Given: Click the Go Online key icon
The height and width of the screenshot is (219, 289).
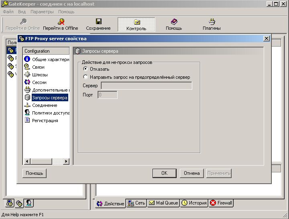Looking at the screenshot, I should pos(23,22).
